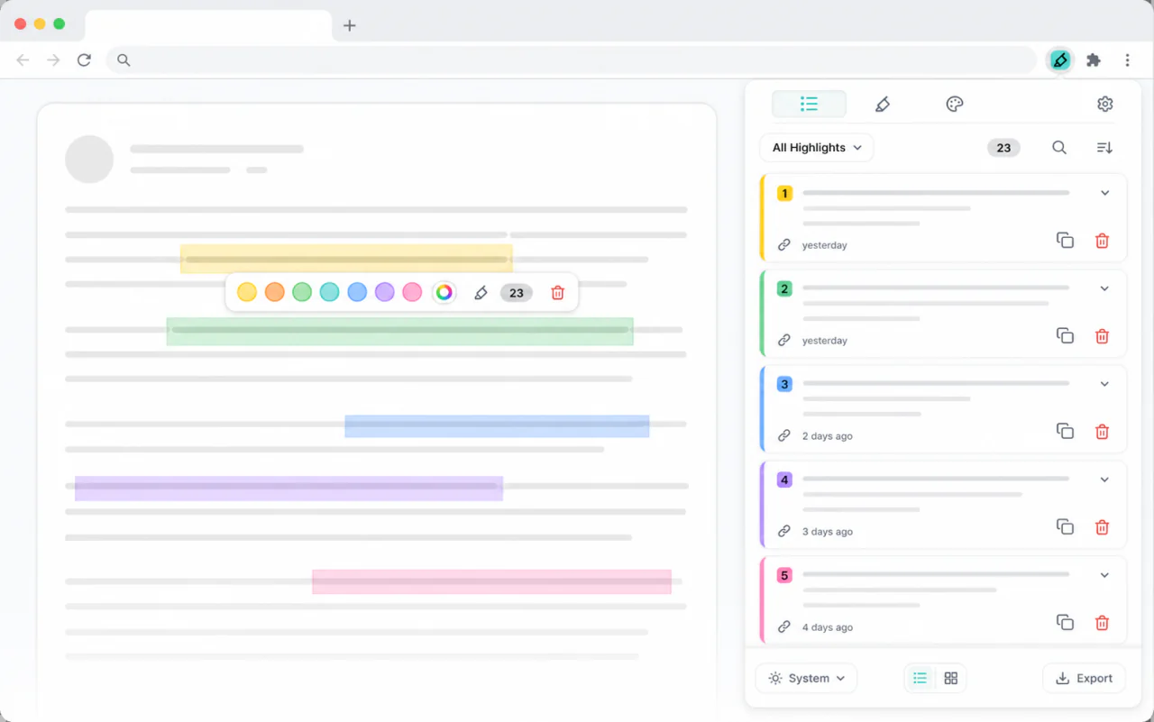Click the Export button
This screenshot has height=722, width=1154.
[x=1084, y=679]
